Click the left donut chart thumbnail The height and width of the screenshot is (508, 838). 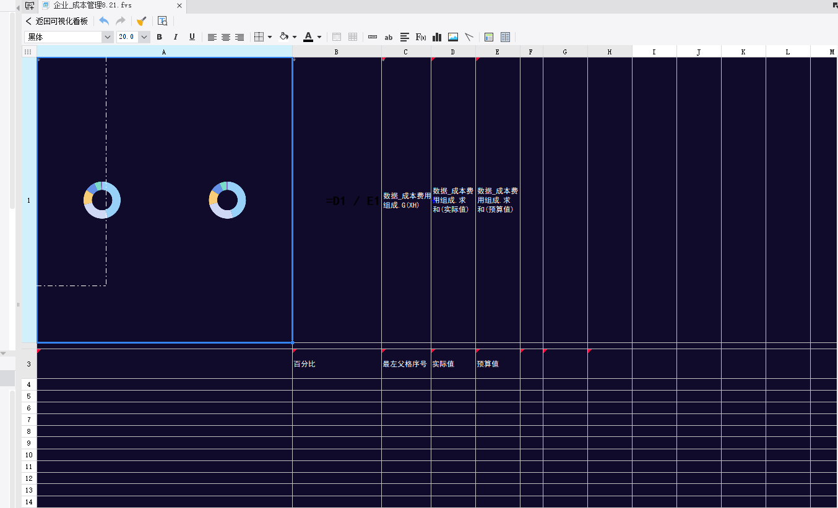[102, 200]
